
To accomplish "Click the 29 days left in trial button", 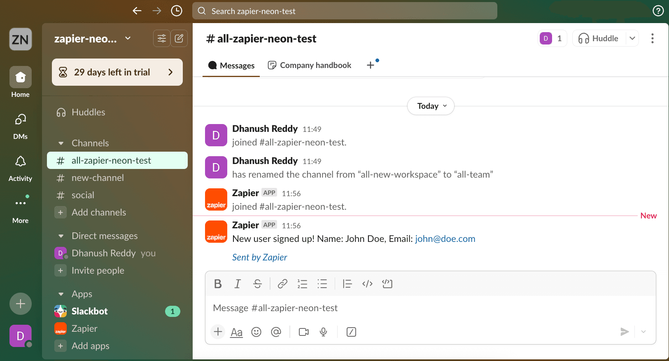I will [x=117, y=72].
